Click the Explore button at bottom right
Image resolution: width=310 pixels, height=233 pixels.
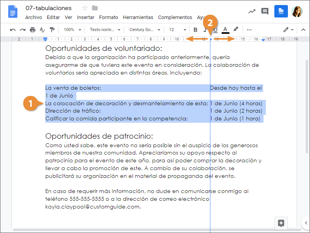pyautogui.click(x=281, y=223)
